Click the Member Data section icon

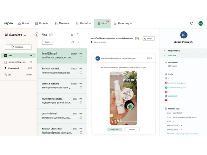pos(166,109)
